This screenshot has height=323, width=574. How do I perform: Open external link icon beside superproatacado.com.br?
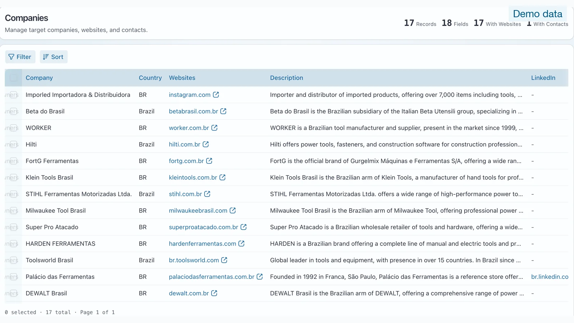click(244, 227)
